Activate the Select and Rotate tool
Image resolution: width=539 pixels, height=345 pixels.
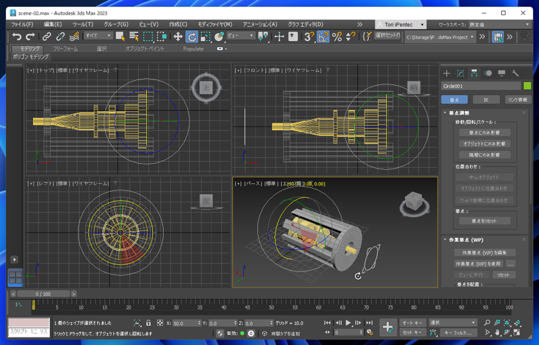[x=192, y=36]
